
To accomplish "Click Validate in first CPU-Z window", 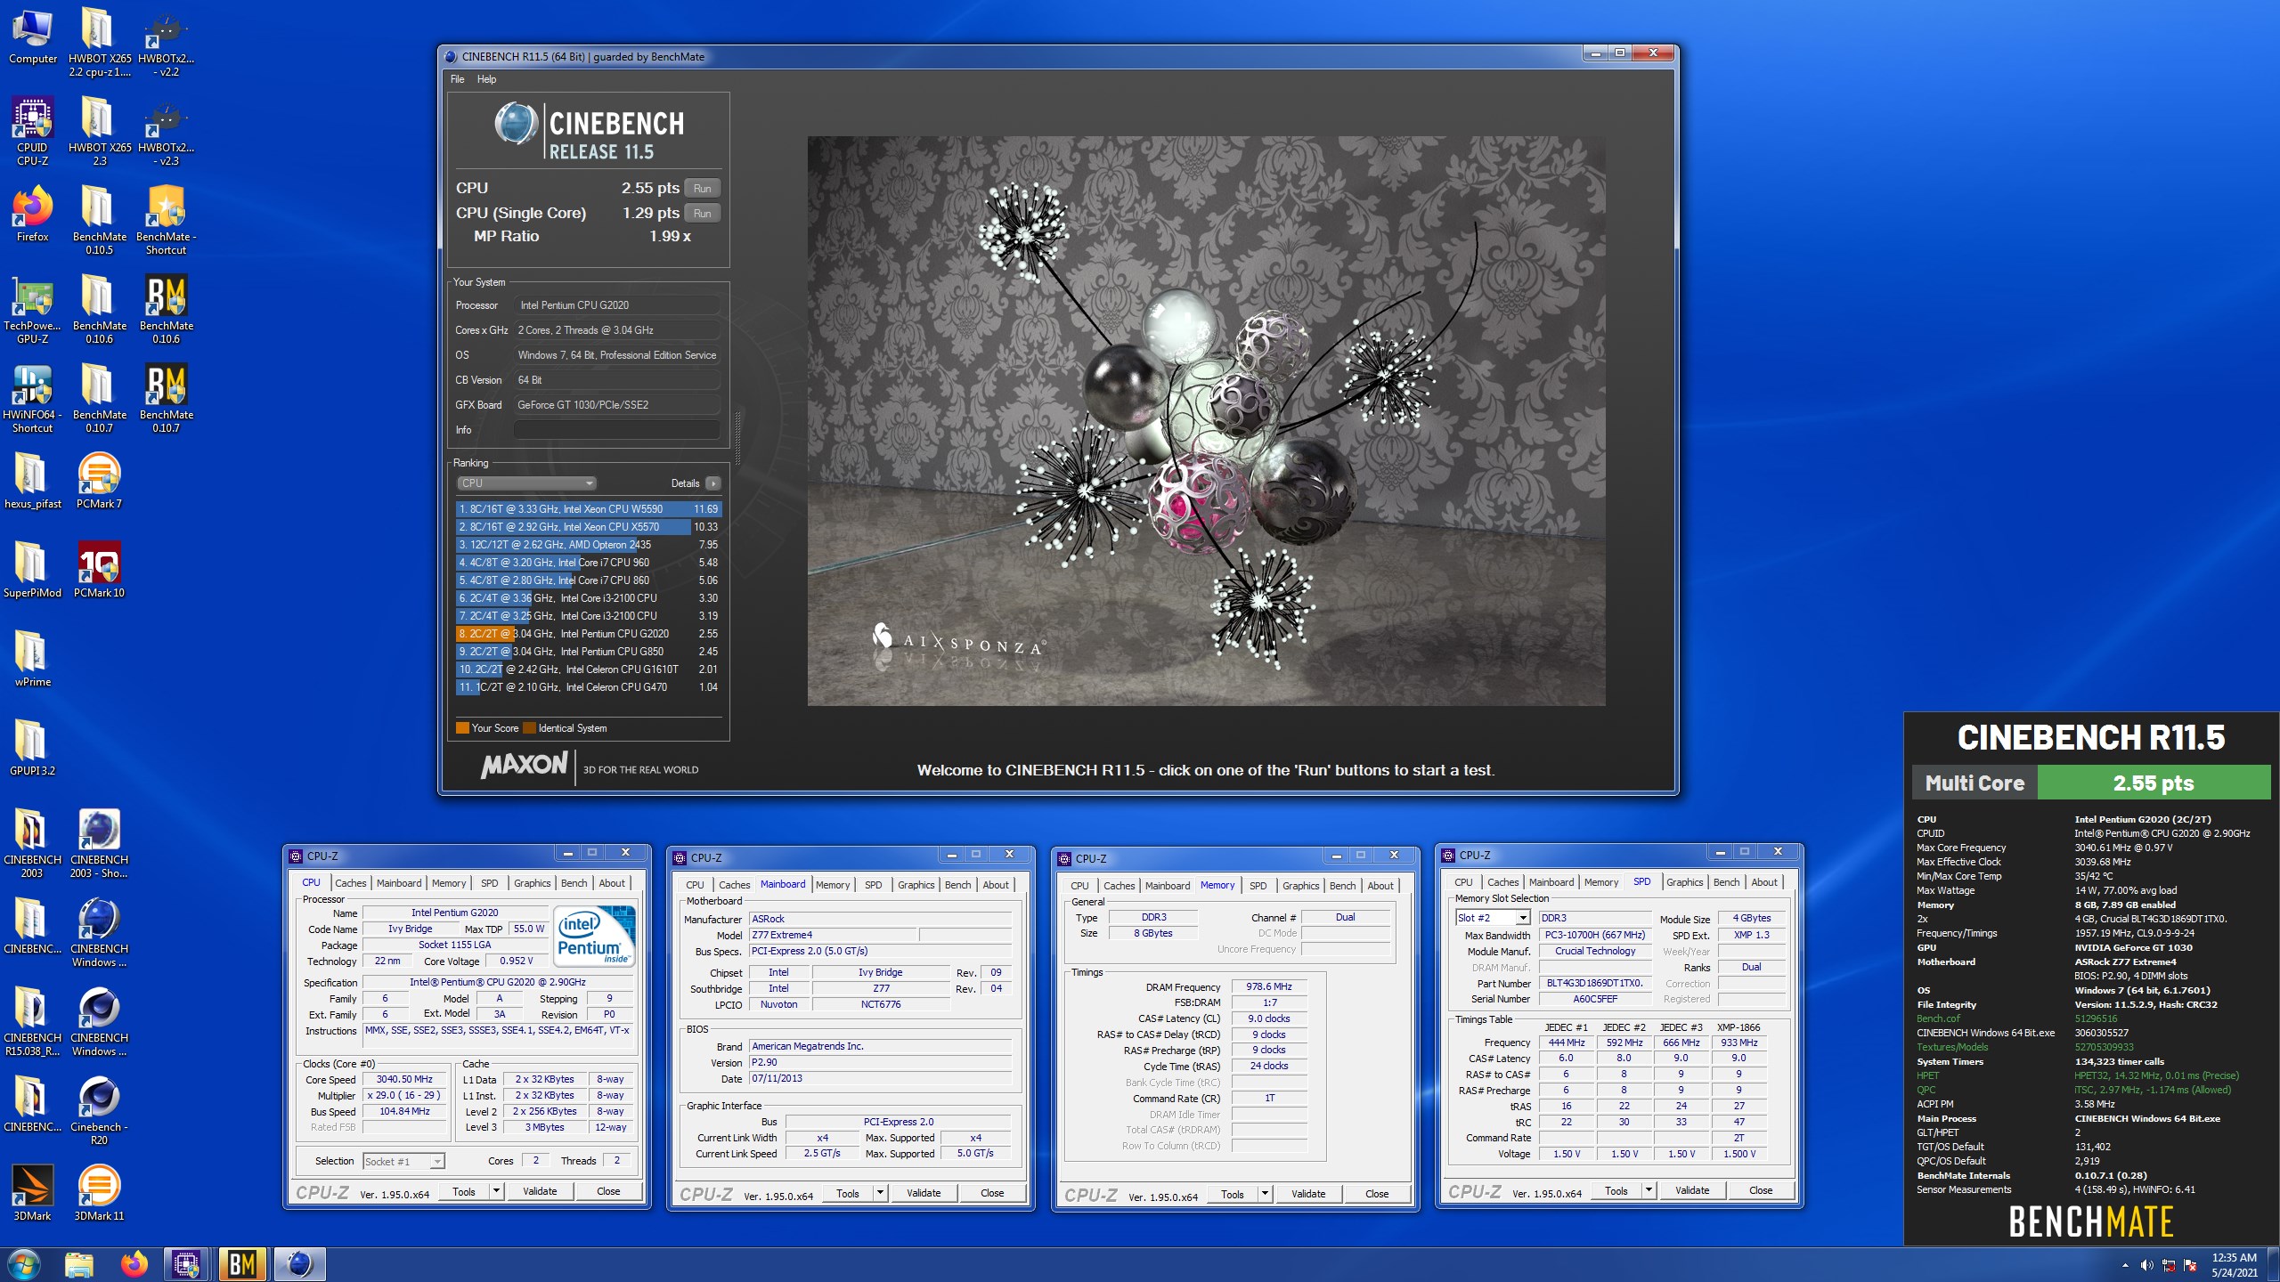I will (x=540, y=1191).
